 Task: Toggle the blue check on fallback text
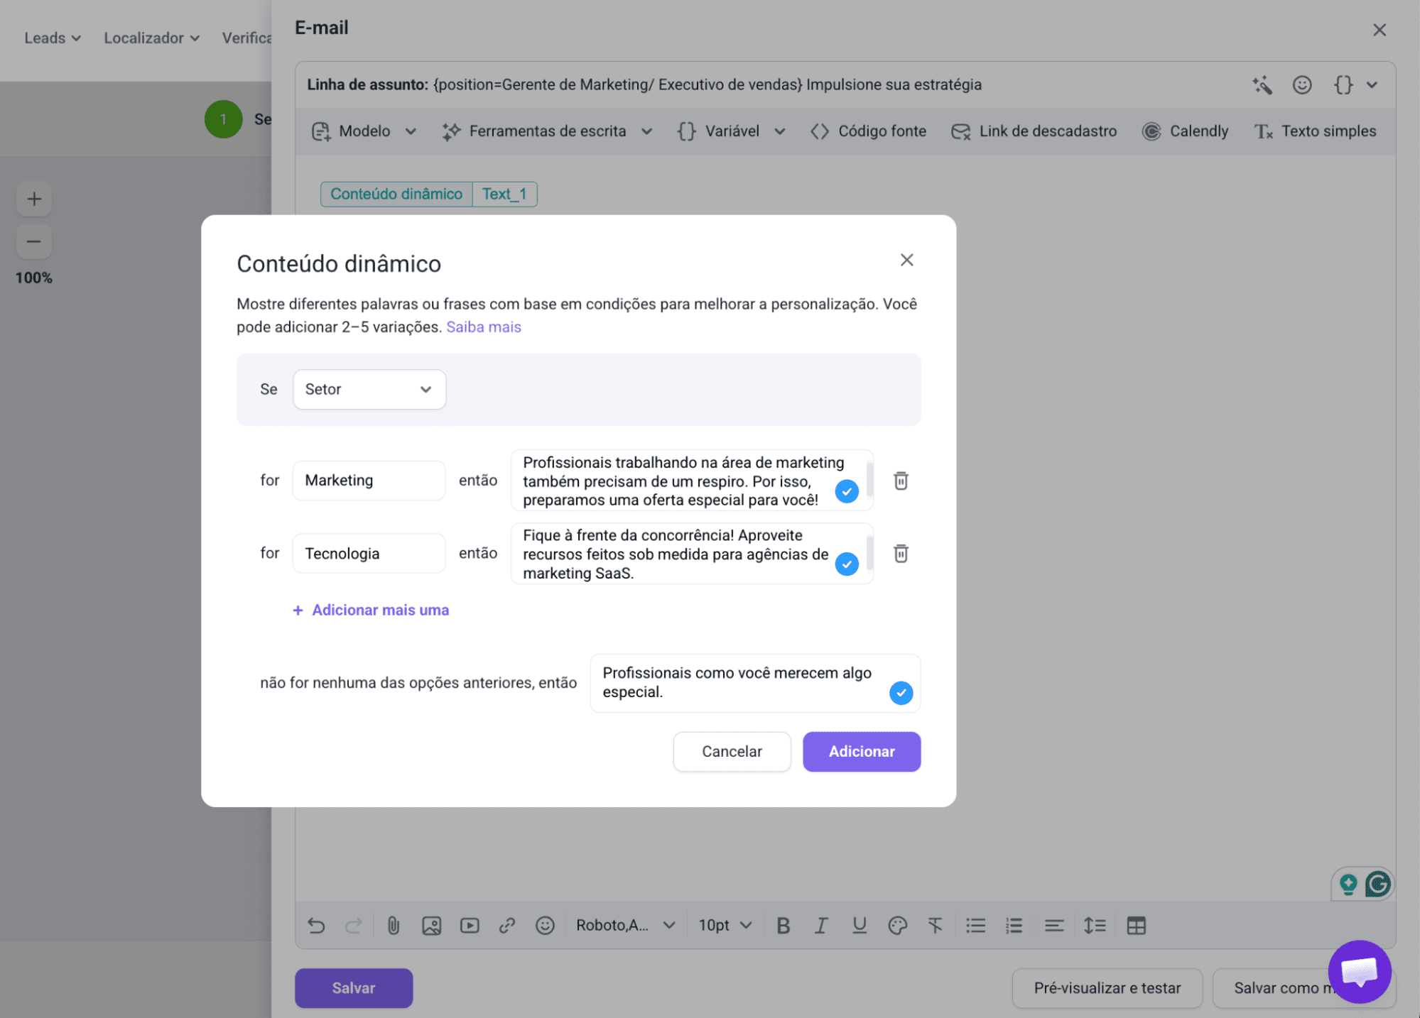point(900,692)
